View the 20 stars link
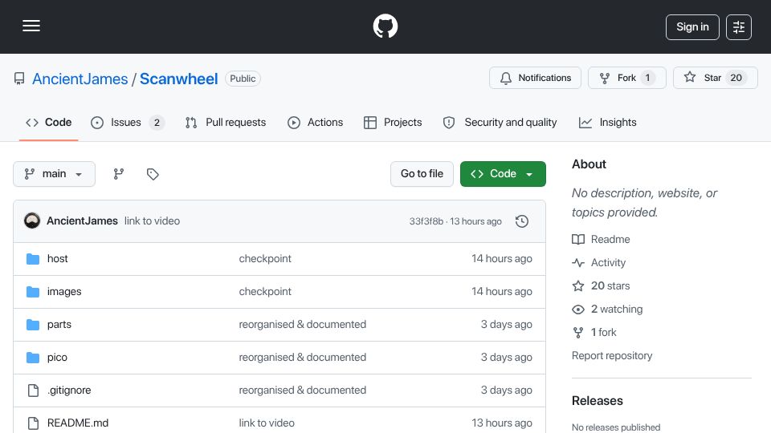The height and width of the screenshot is (433, 771). [601, 285]
